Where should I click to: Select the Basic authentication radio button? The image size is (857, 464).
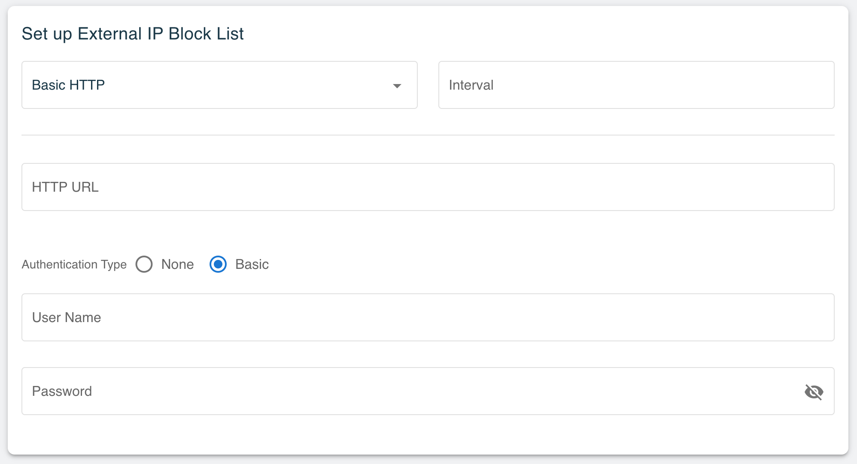pyautogui.click(x=218, y=264)
